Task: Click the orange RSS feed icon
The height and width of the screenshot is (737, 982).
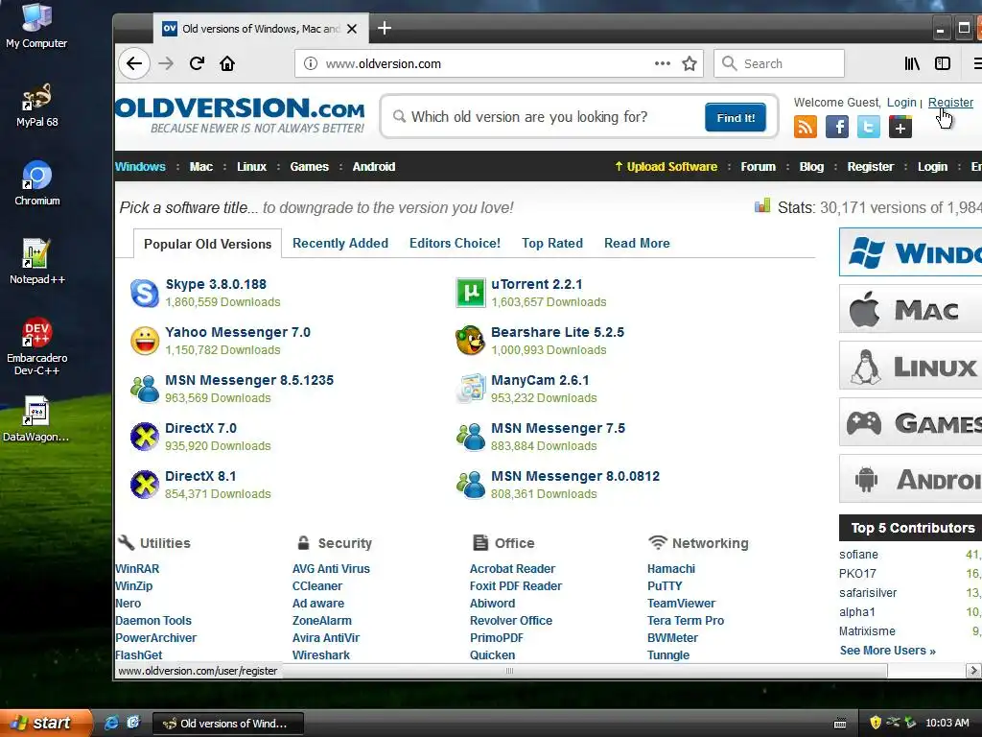Action: click(x=806, y=128)
